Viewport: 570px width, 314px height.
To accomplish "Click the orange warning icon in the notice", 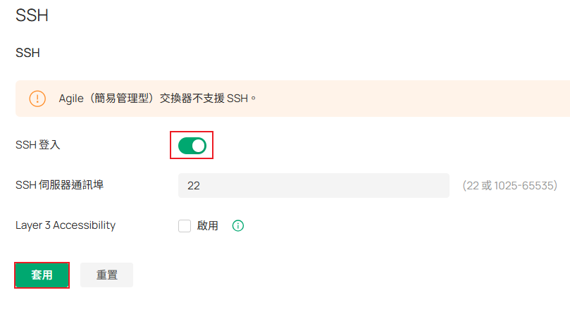I will [x=37, y=99].
